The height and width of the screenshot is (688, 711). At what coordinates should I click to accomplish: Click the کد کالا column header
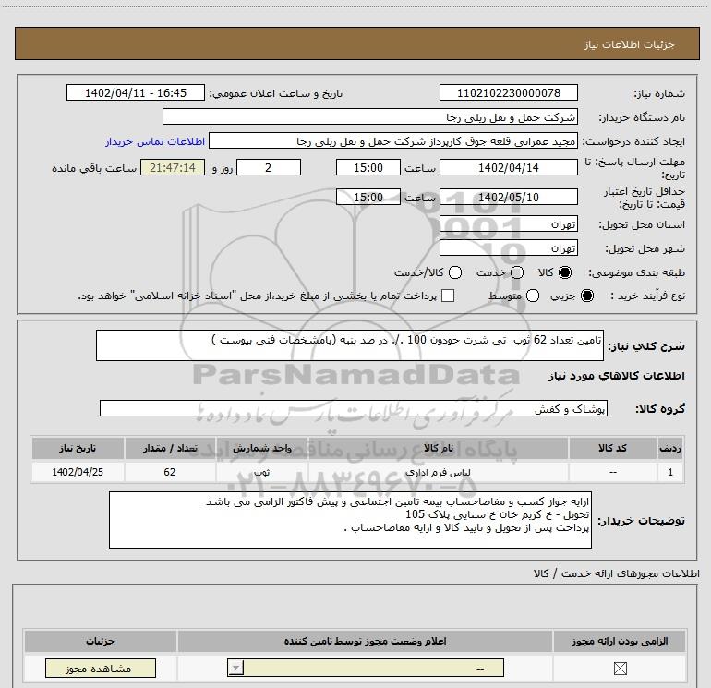(612, 448)
